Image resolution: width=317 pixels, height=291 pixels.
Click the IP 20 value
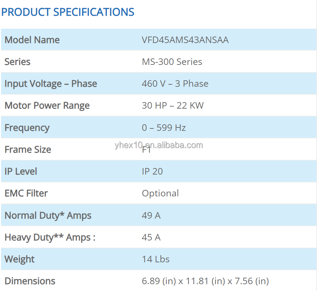point(152,171)
